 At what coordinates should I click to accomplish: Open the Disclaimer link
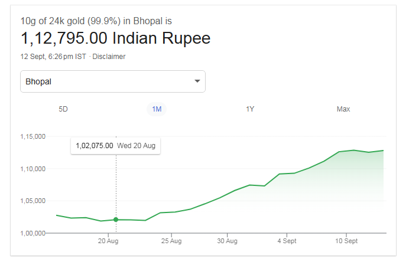click(109, 57)
